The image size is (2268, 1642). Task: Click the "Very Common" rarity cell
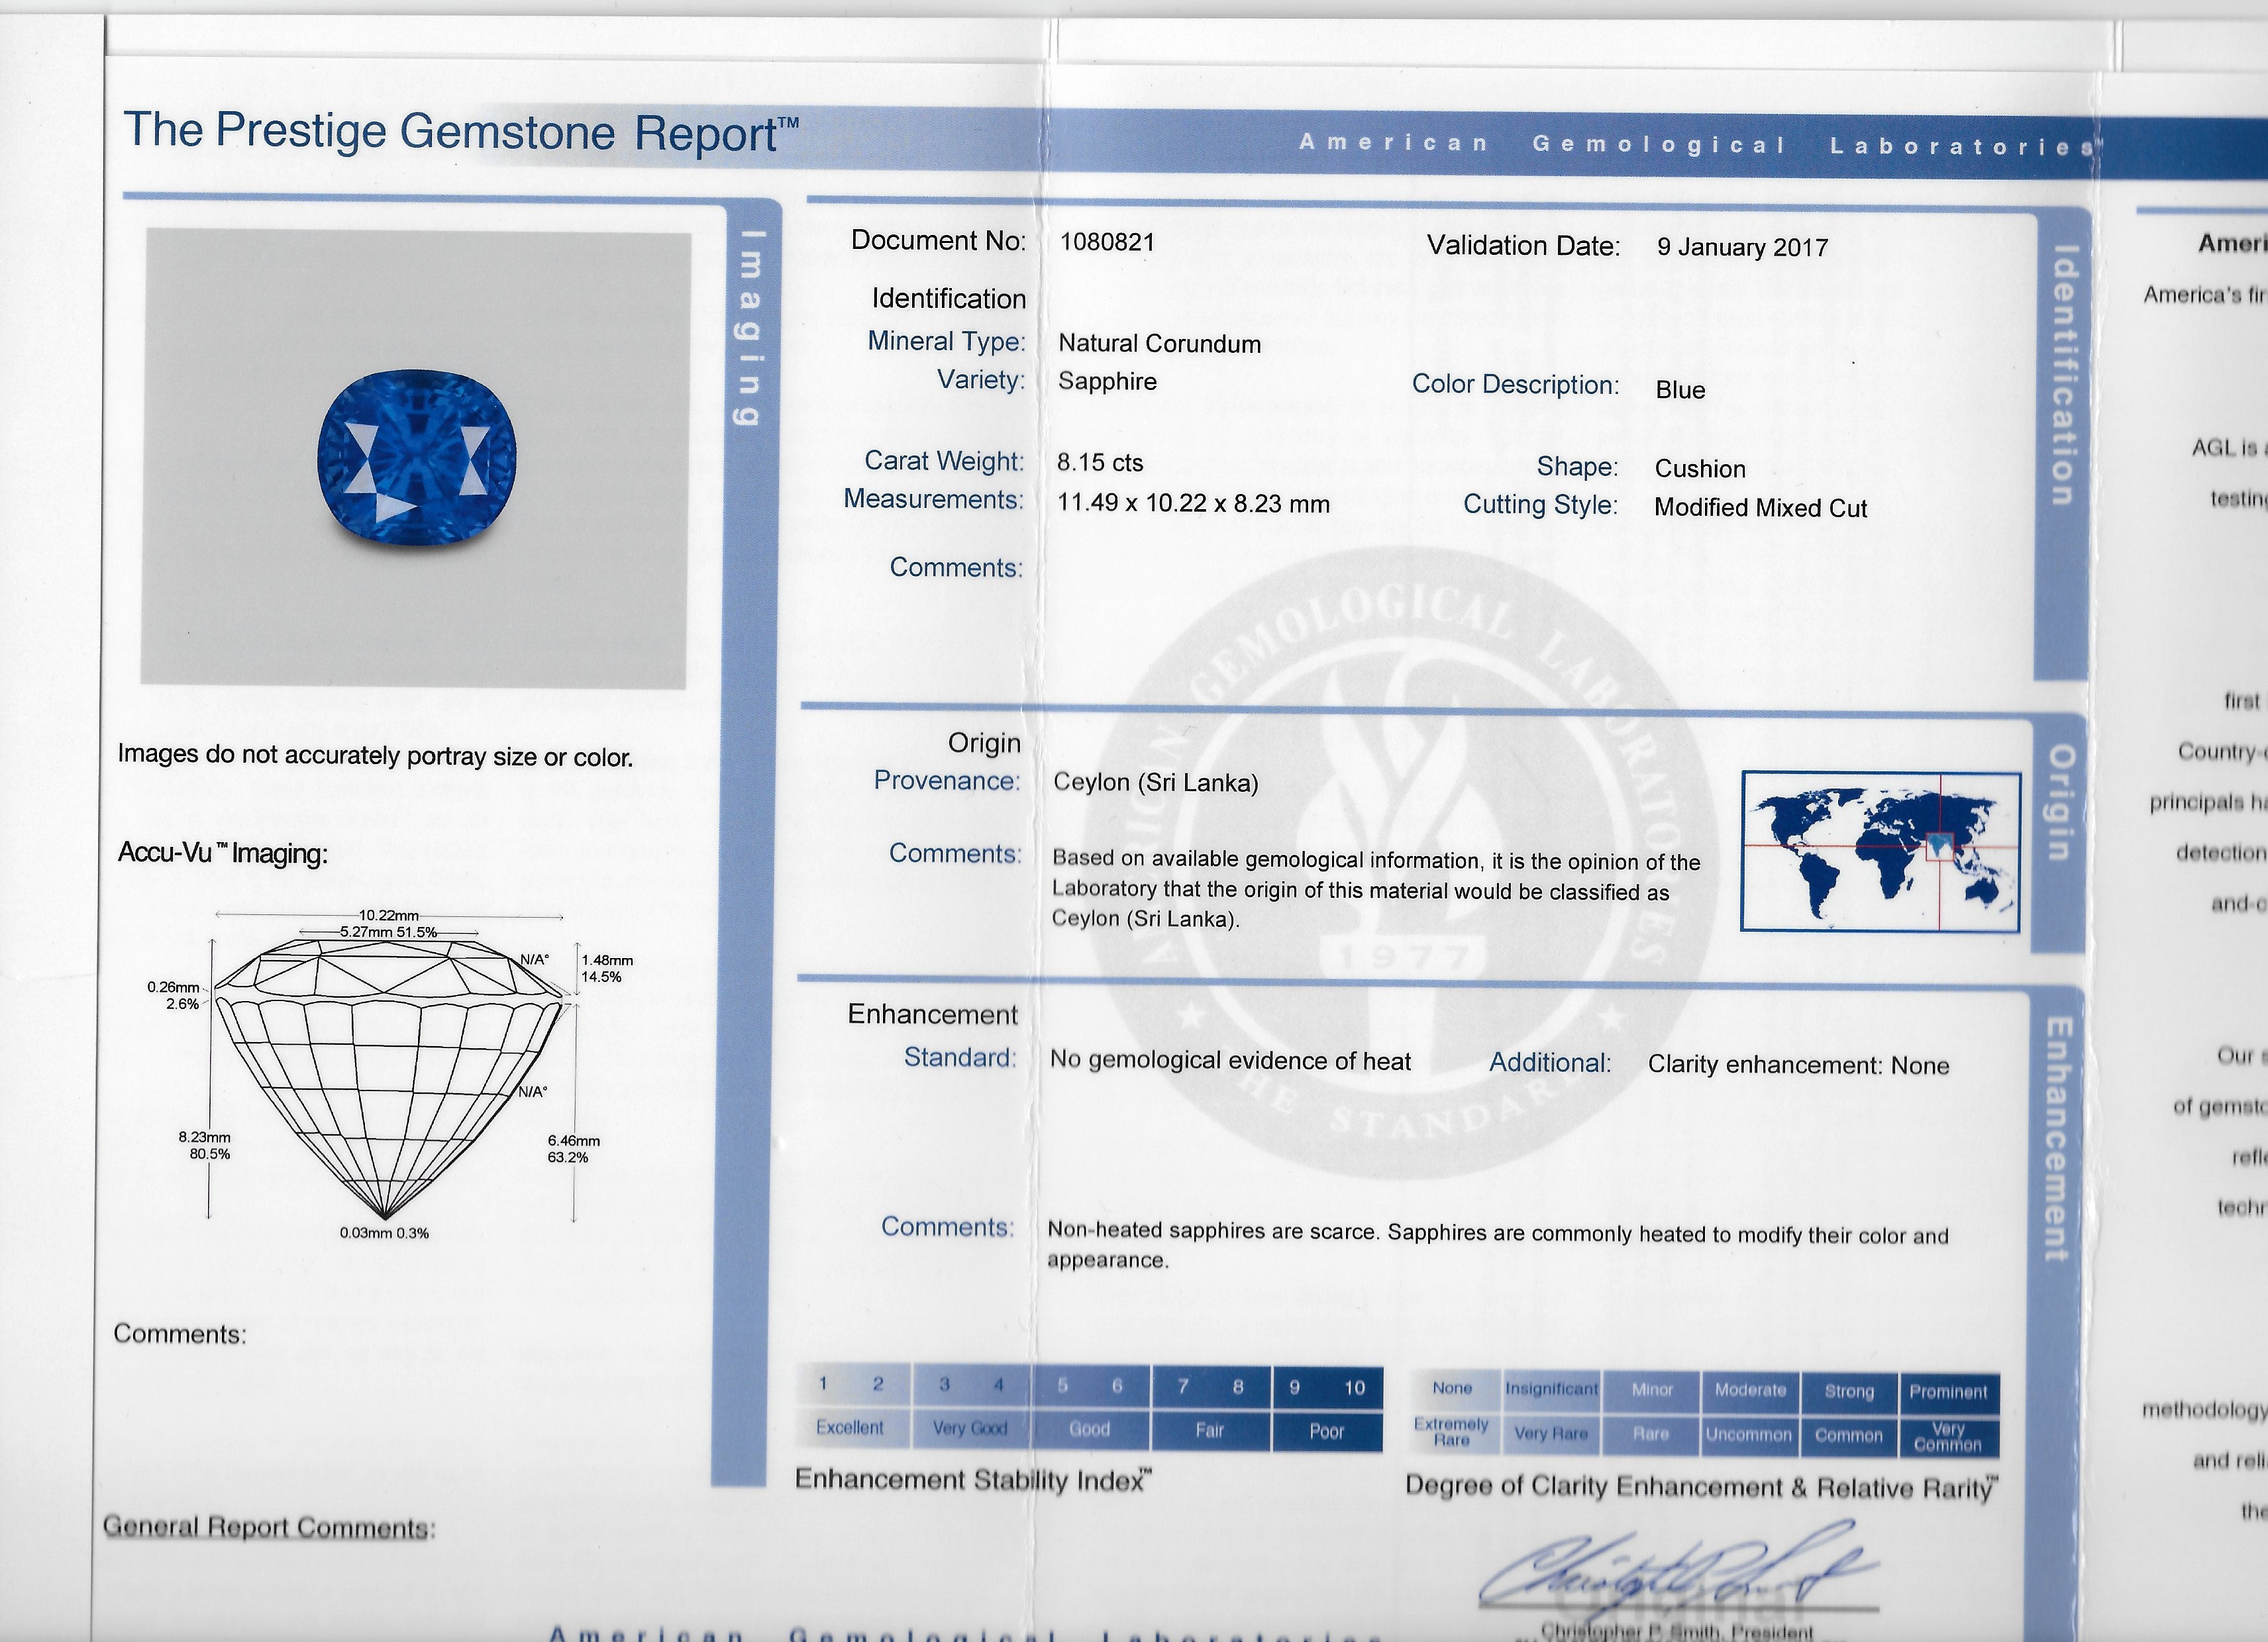coord(1948,1437)
